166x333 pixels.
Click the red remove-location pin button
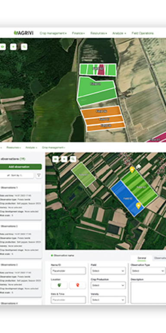click(x=77, y=285)
